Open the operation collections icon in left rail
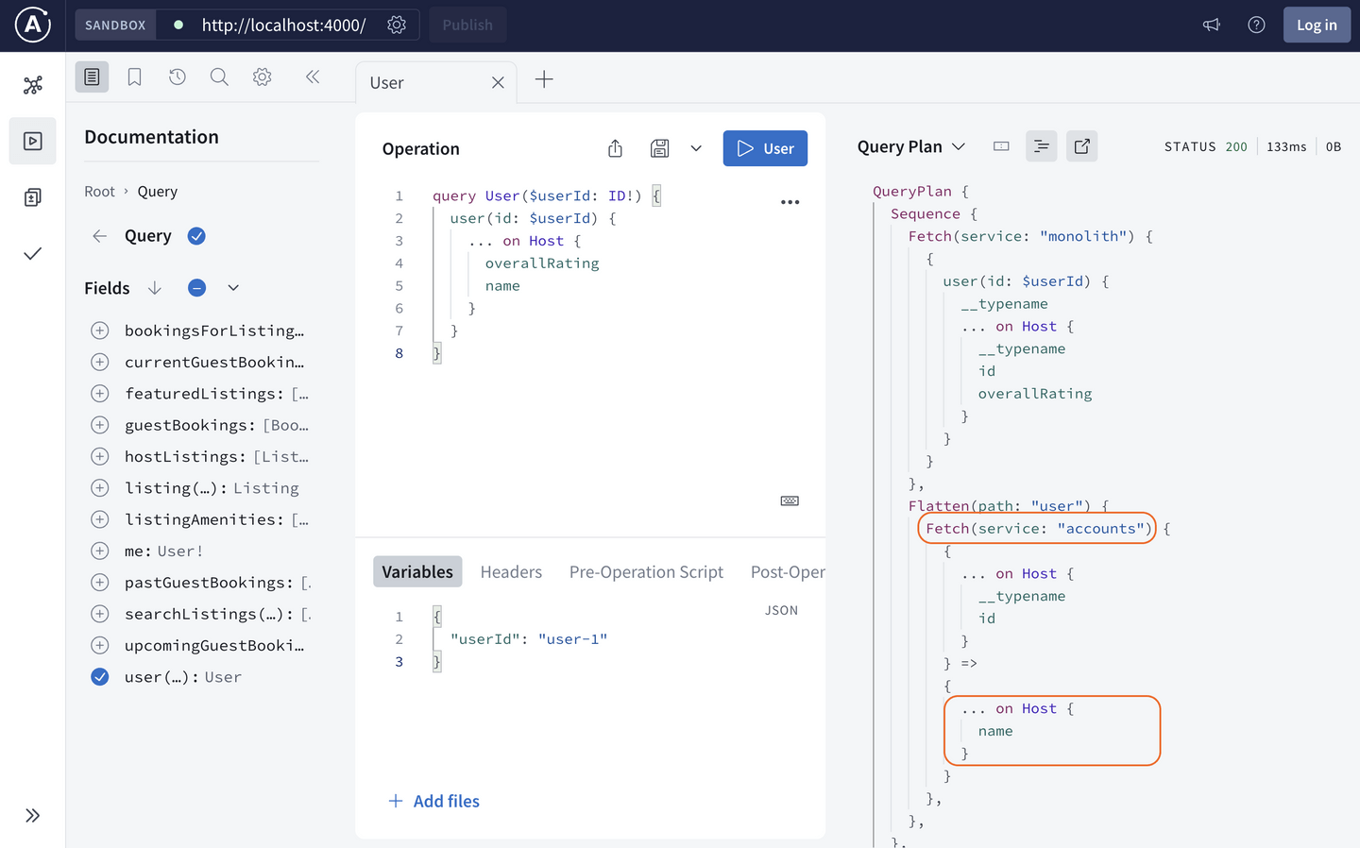1360x848 pixels. (x=32, y=196)
